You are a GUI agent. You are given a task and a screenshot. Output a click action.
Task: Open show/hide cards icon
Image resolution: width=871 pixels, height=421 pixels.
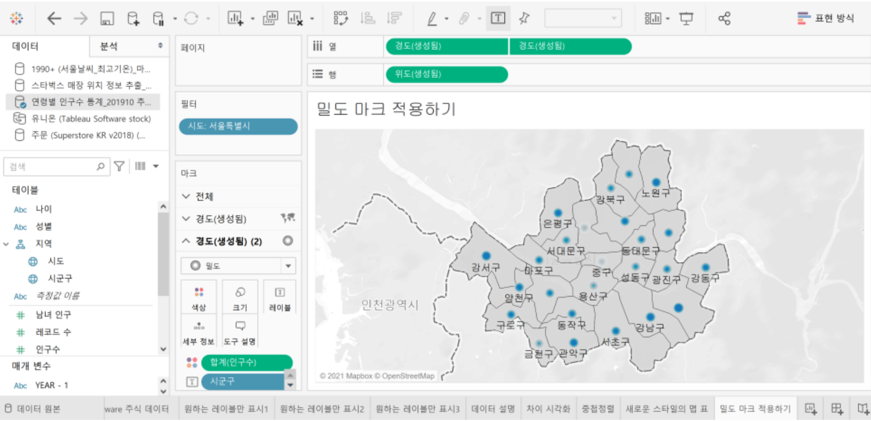pyautogui.click(x=653, y=19)
